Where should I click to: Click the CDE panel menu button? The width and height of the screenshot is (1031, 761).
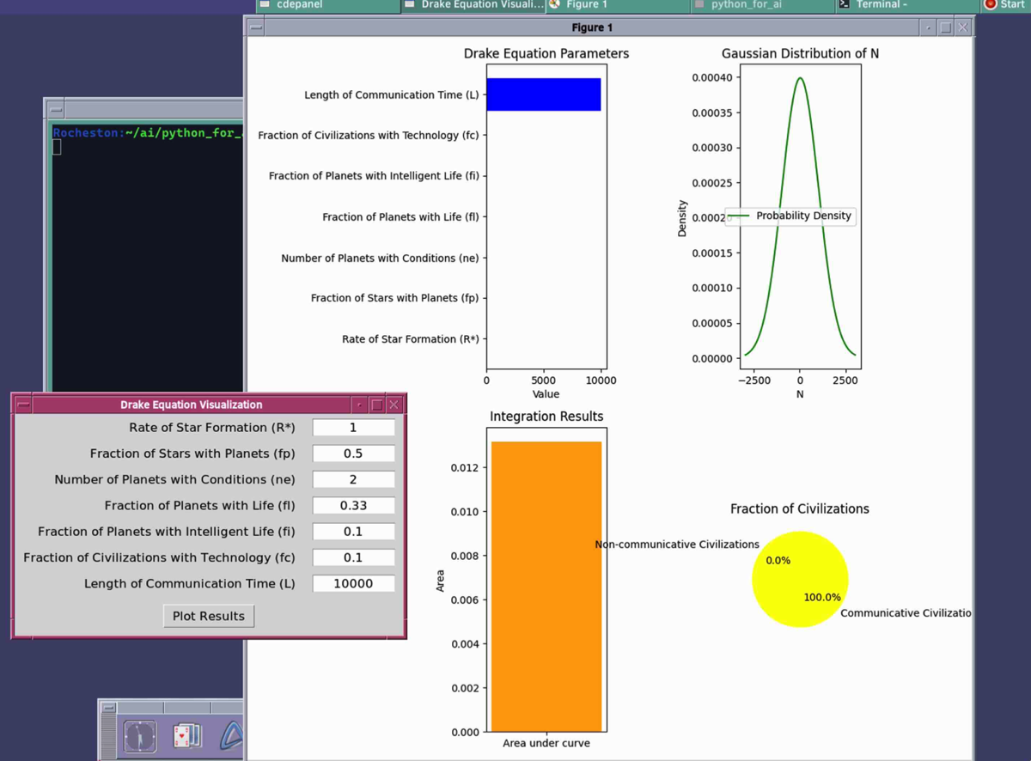(x=108, y=708)
